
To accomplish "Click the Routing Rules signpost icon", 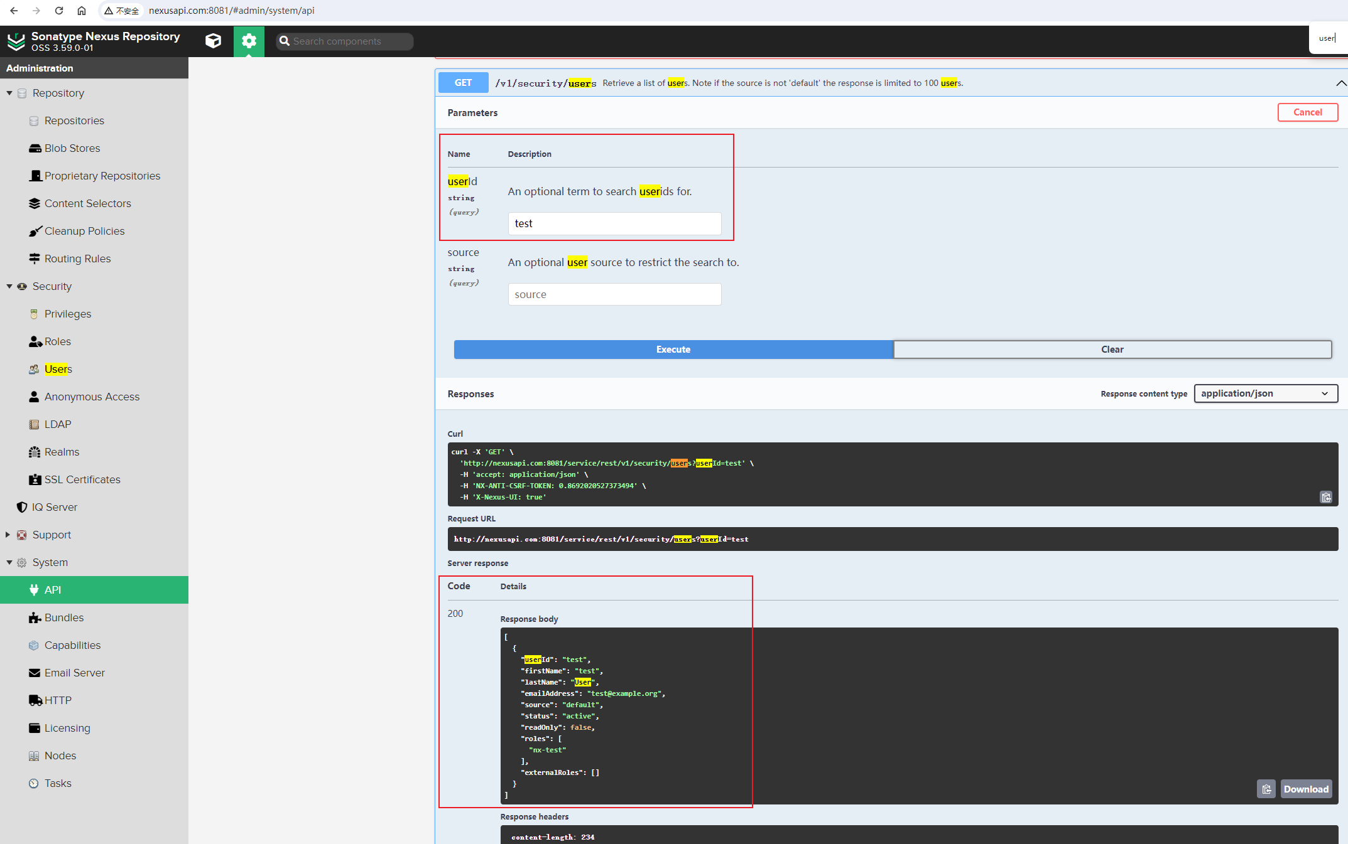I will coord(35,259).
